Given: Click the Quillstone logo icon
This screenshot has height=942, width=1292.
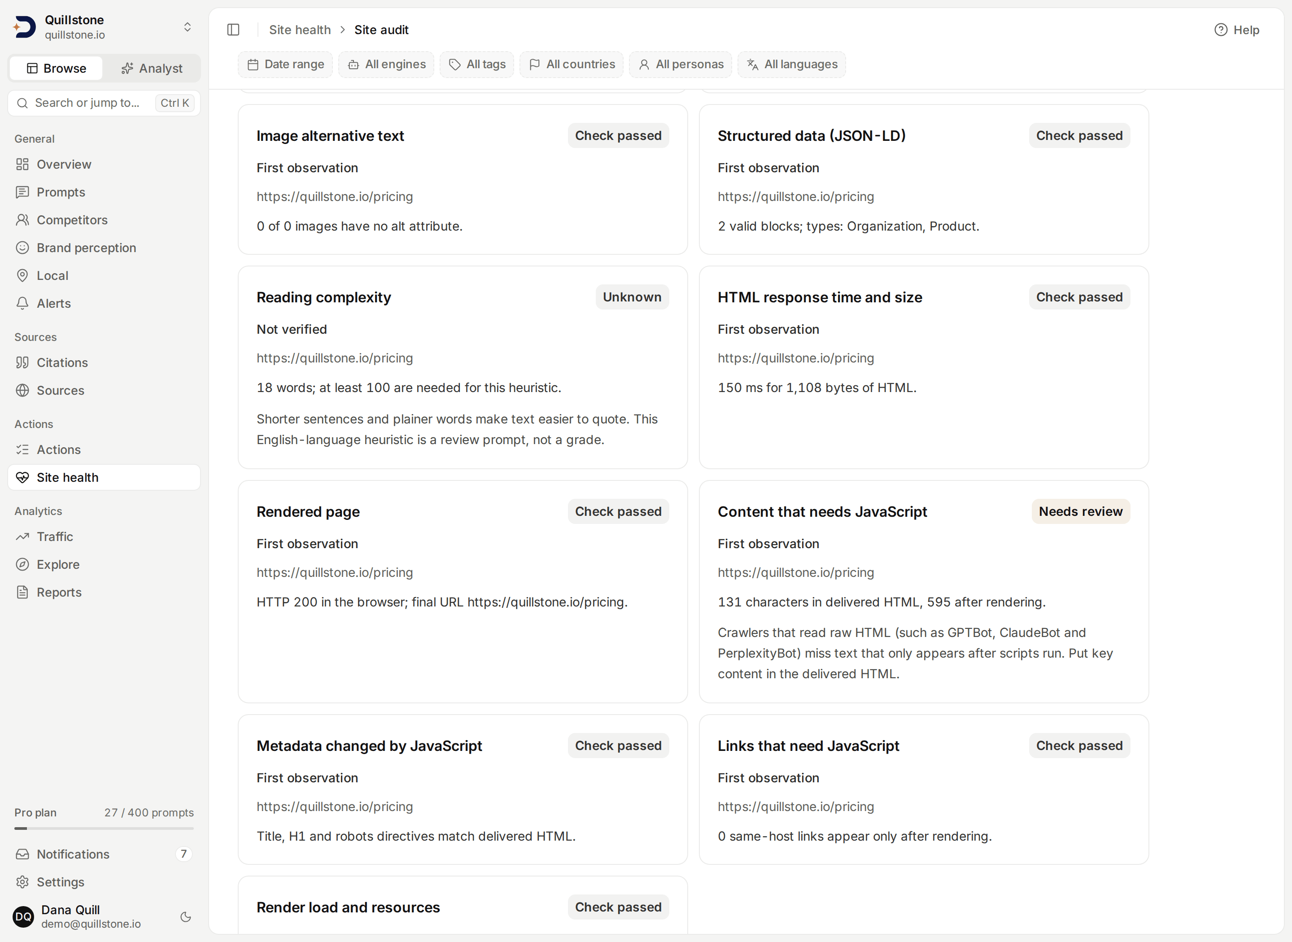Looking at the screenshot, I should click(24, 27).
